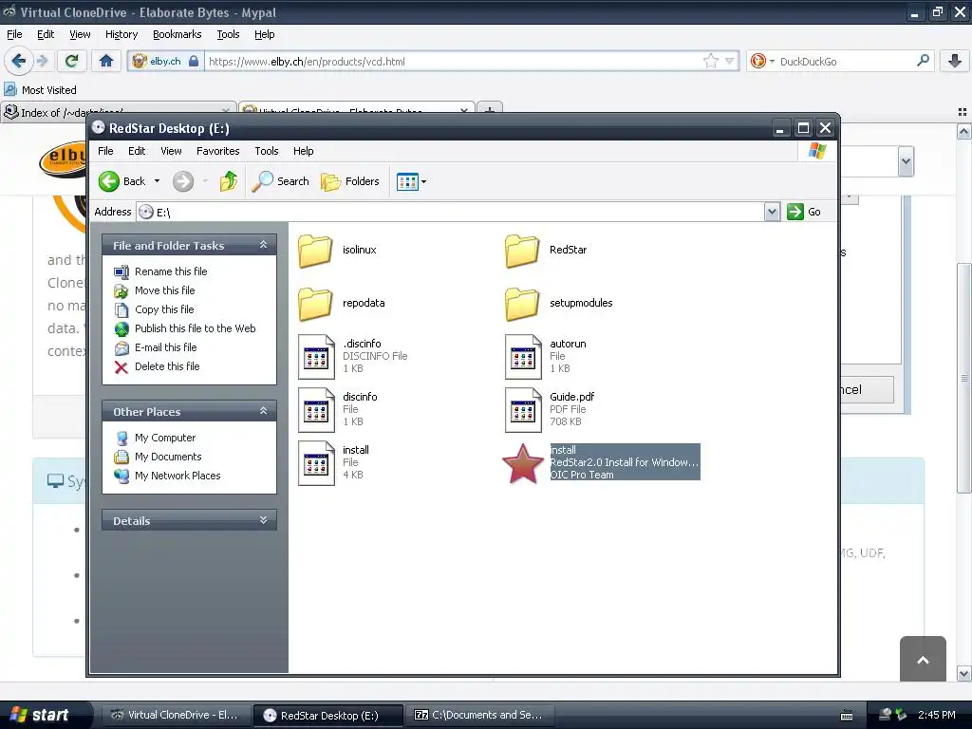972x729 pixels.
Task: Open the Bookmarks menu in Mypal
Action: pyautogui.click(x=177, y=34)
